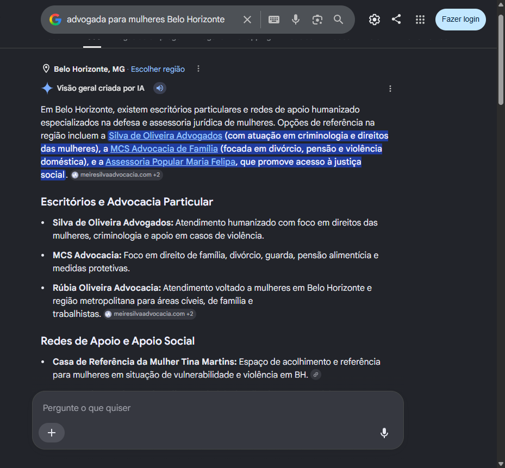Click 'Silva de Oliveira Advogados:' bold list item

(113, 222)
